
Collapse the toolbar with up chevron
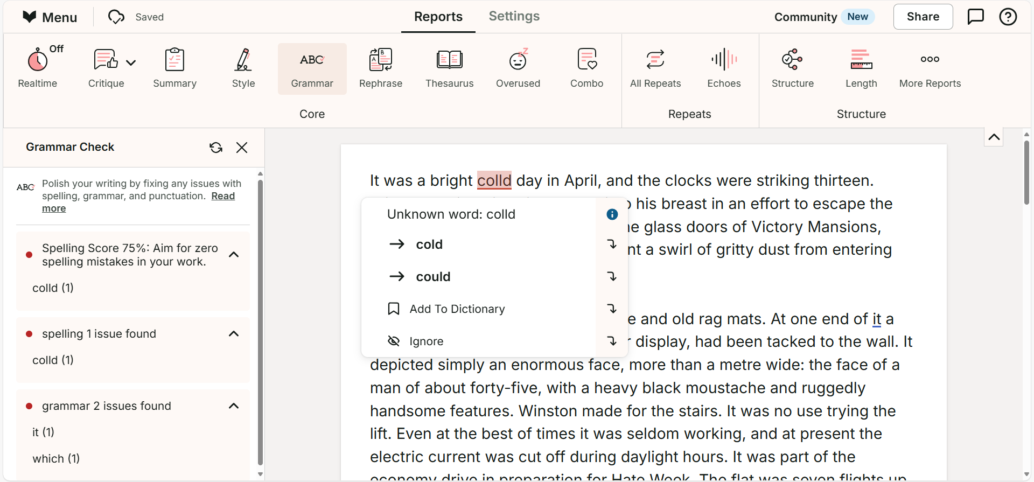pos(994,137)
